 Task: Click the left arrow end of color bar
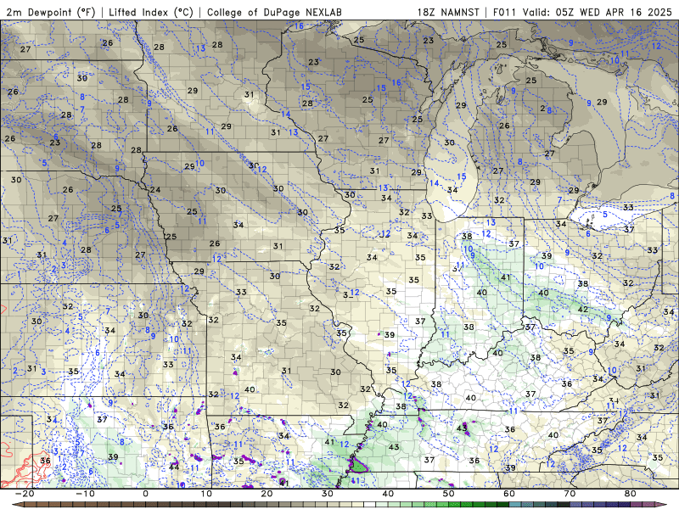[16, 505]
